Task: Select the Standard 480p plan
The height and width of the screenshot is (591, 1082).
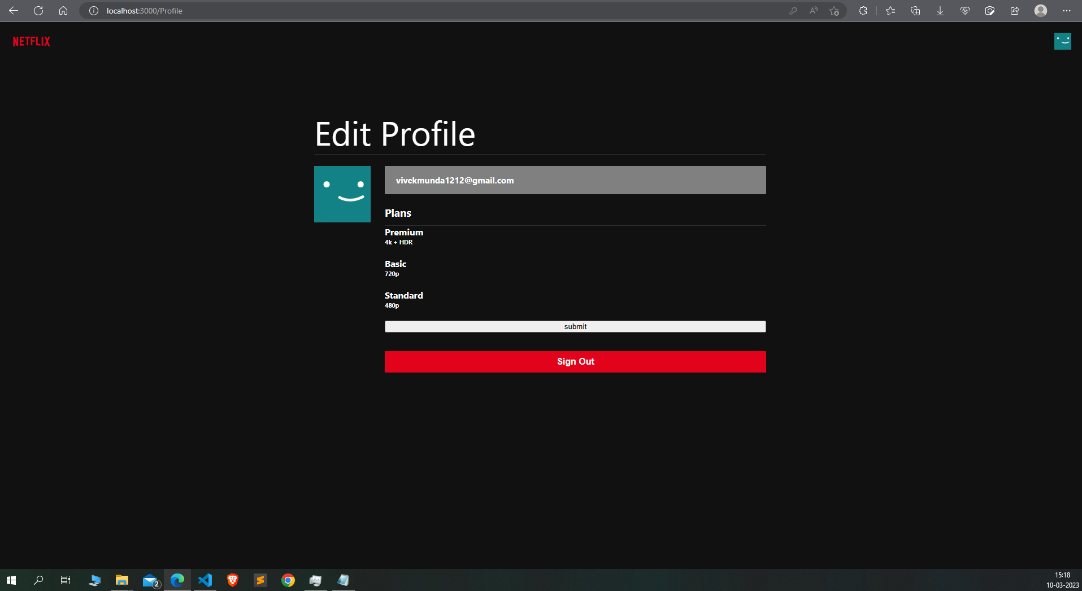Action: tap(403, 299)
